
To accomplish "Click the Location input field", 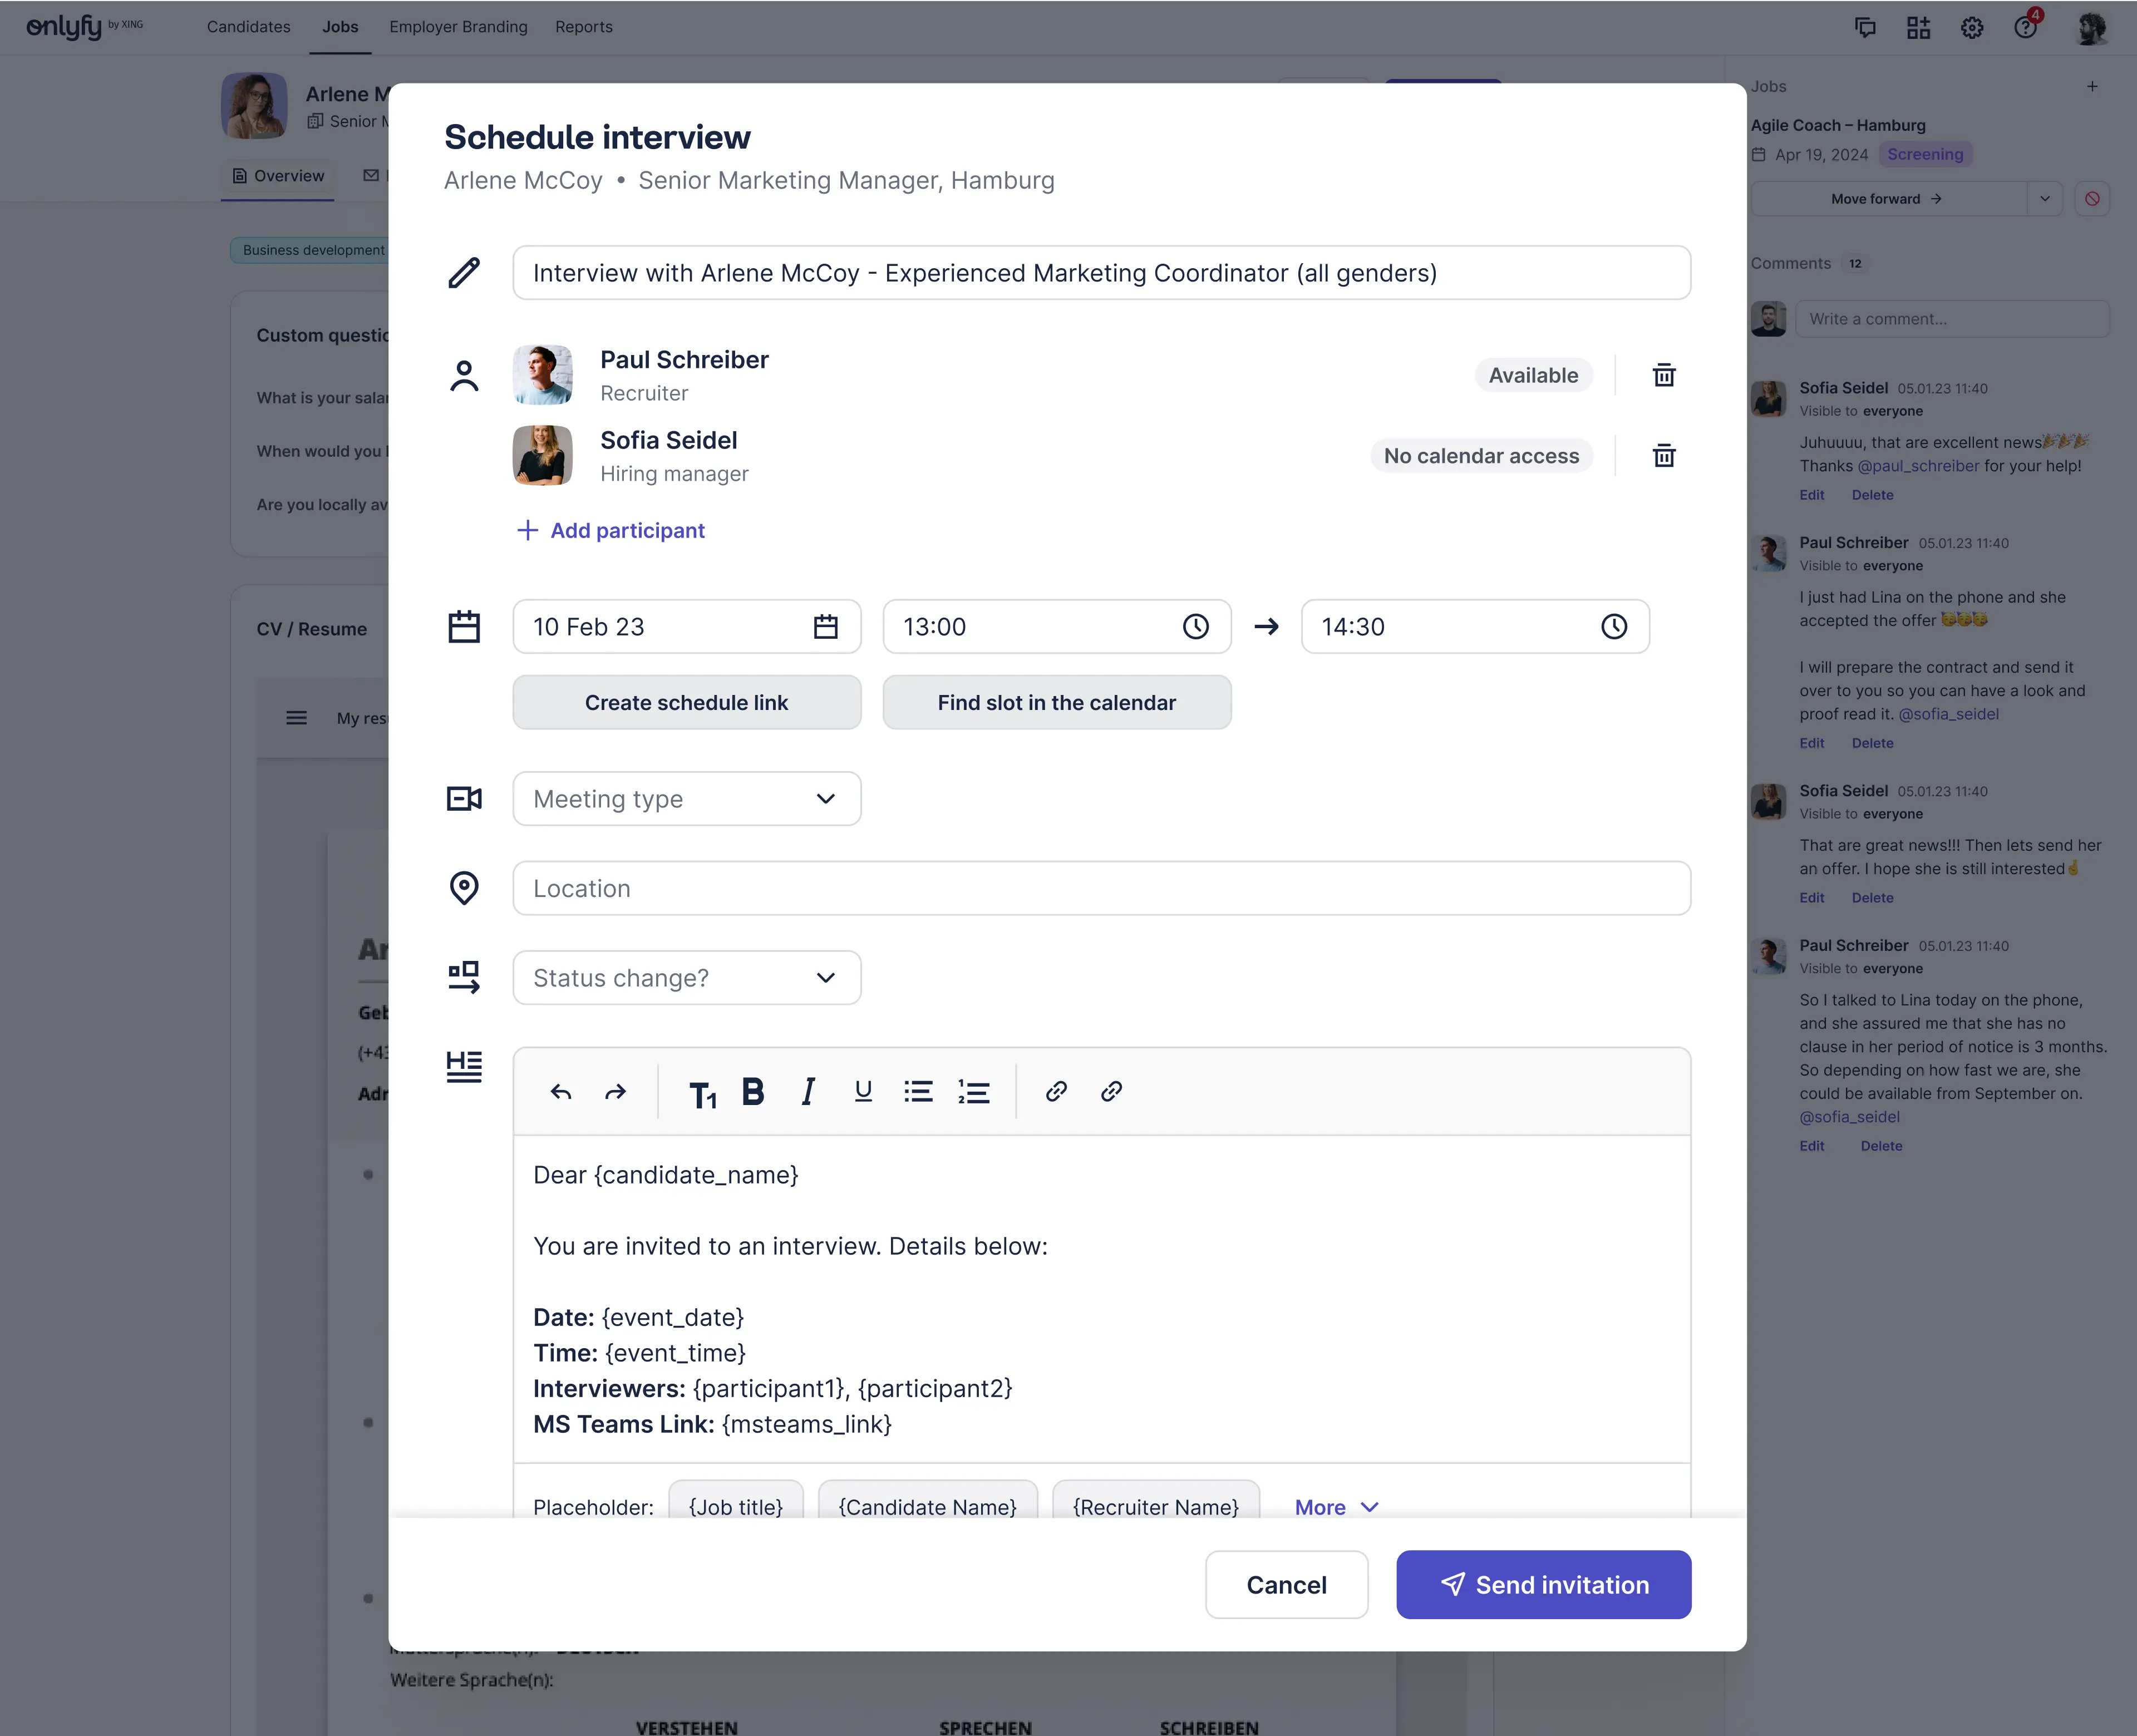I will tap(1102, 889).
